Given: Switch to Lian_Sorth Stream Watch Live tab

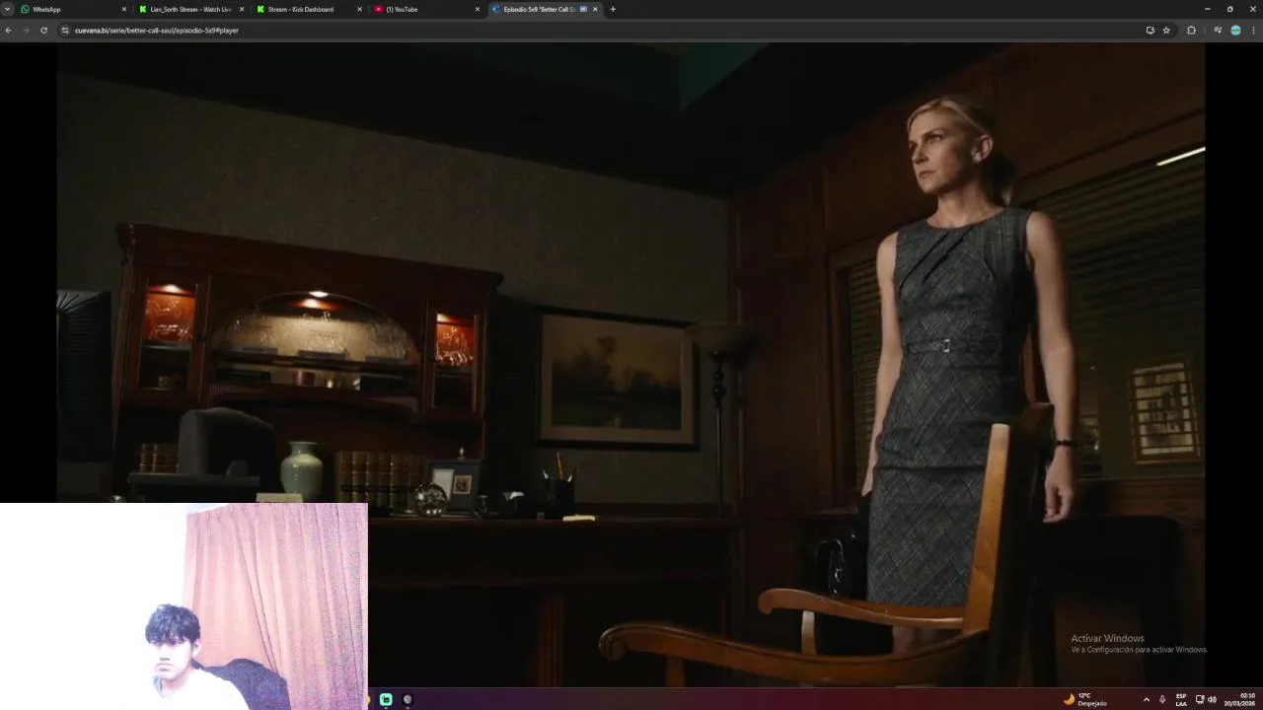Looking at the screenshot, I should click(190, 9).
